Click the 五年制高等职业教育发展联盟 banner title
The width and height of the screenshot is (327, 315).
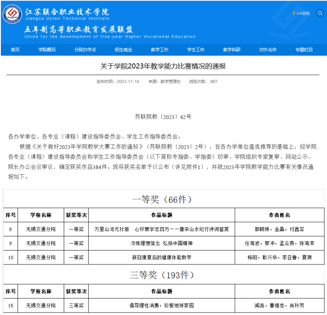pos(78,29)
